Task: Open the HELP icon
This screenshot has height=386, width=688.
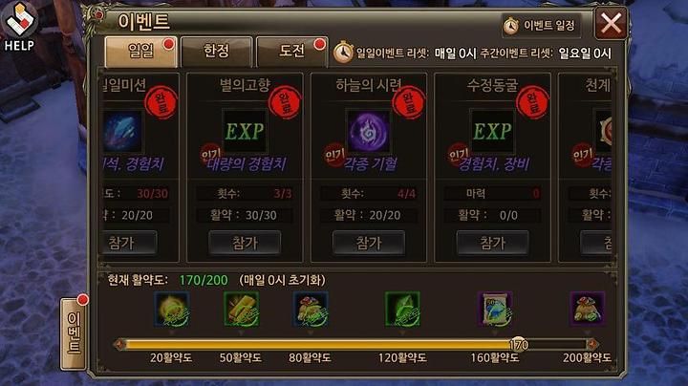Action: pyautogui.click(x=19, y=27)
